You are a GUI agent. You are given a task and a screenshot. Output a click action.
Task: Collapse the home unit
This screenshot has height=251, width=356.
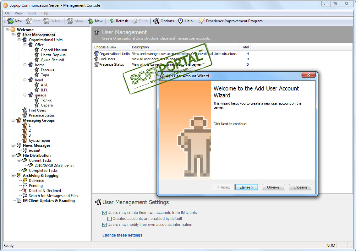[25, 65]
